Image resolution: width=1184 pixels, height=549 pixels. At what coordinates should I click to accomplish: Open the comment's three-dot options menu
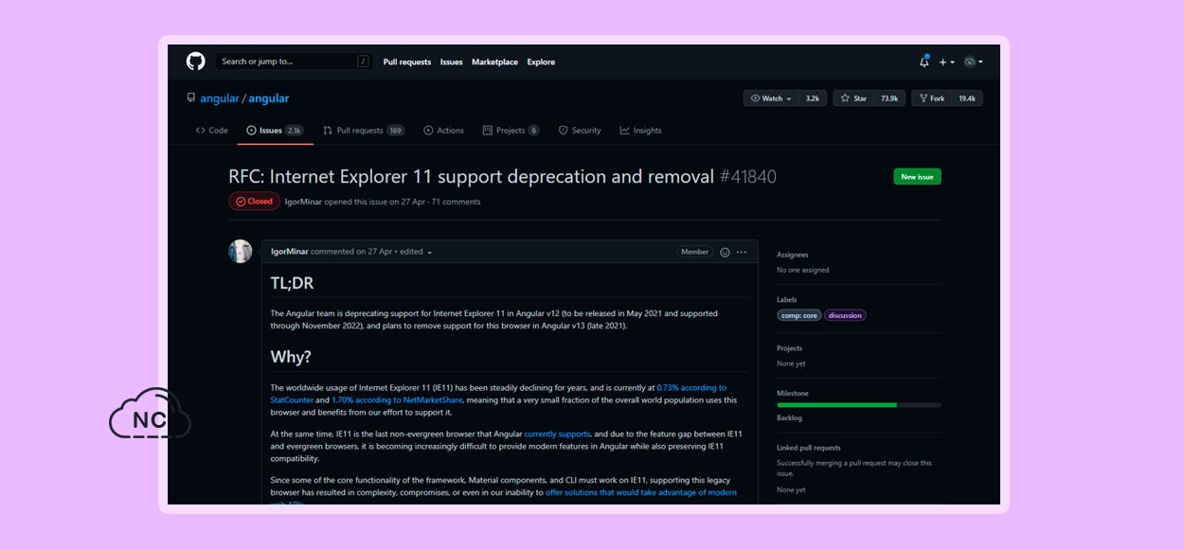(x=742, y=252)
